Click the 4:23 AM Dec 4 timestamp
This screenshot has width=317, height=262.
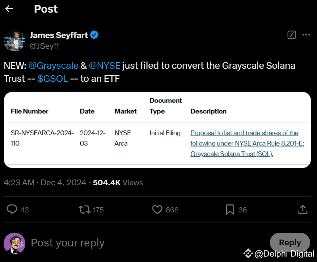[45, 183]
